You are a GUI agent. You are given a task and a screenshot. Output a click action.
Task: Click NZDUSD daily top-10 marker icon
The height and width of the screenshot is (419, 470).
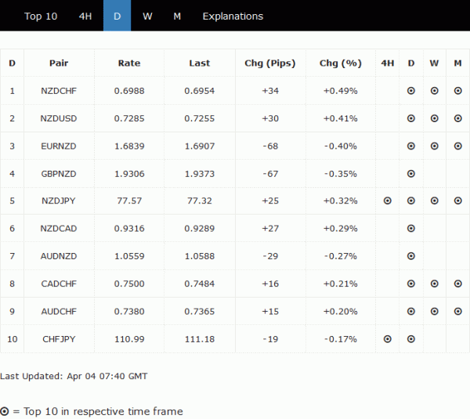pyautogui.click(x=411, y=118)
